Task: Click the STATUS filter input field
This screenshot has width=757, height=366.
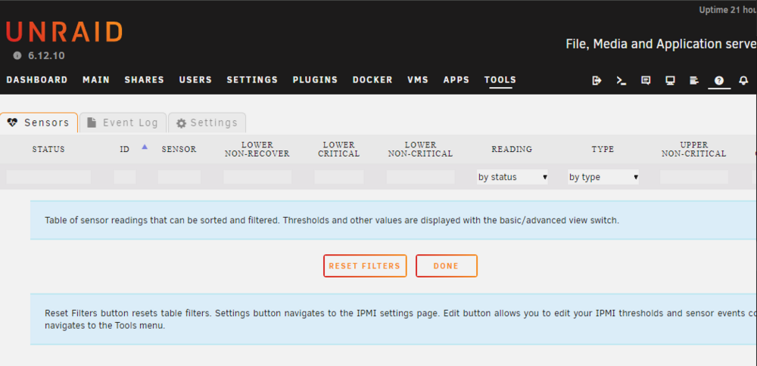Action: (48, 177)
